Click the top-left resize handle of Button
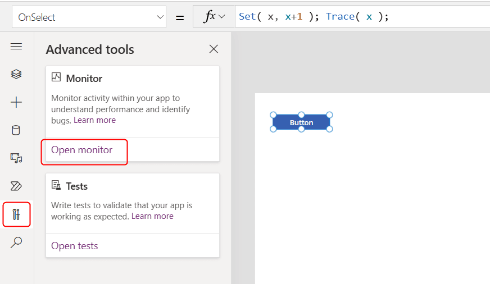This screenshot has width=490, height=284. (x=273, y=115)
